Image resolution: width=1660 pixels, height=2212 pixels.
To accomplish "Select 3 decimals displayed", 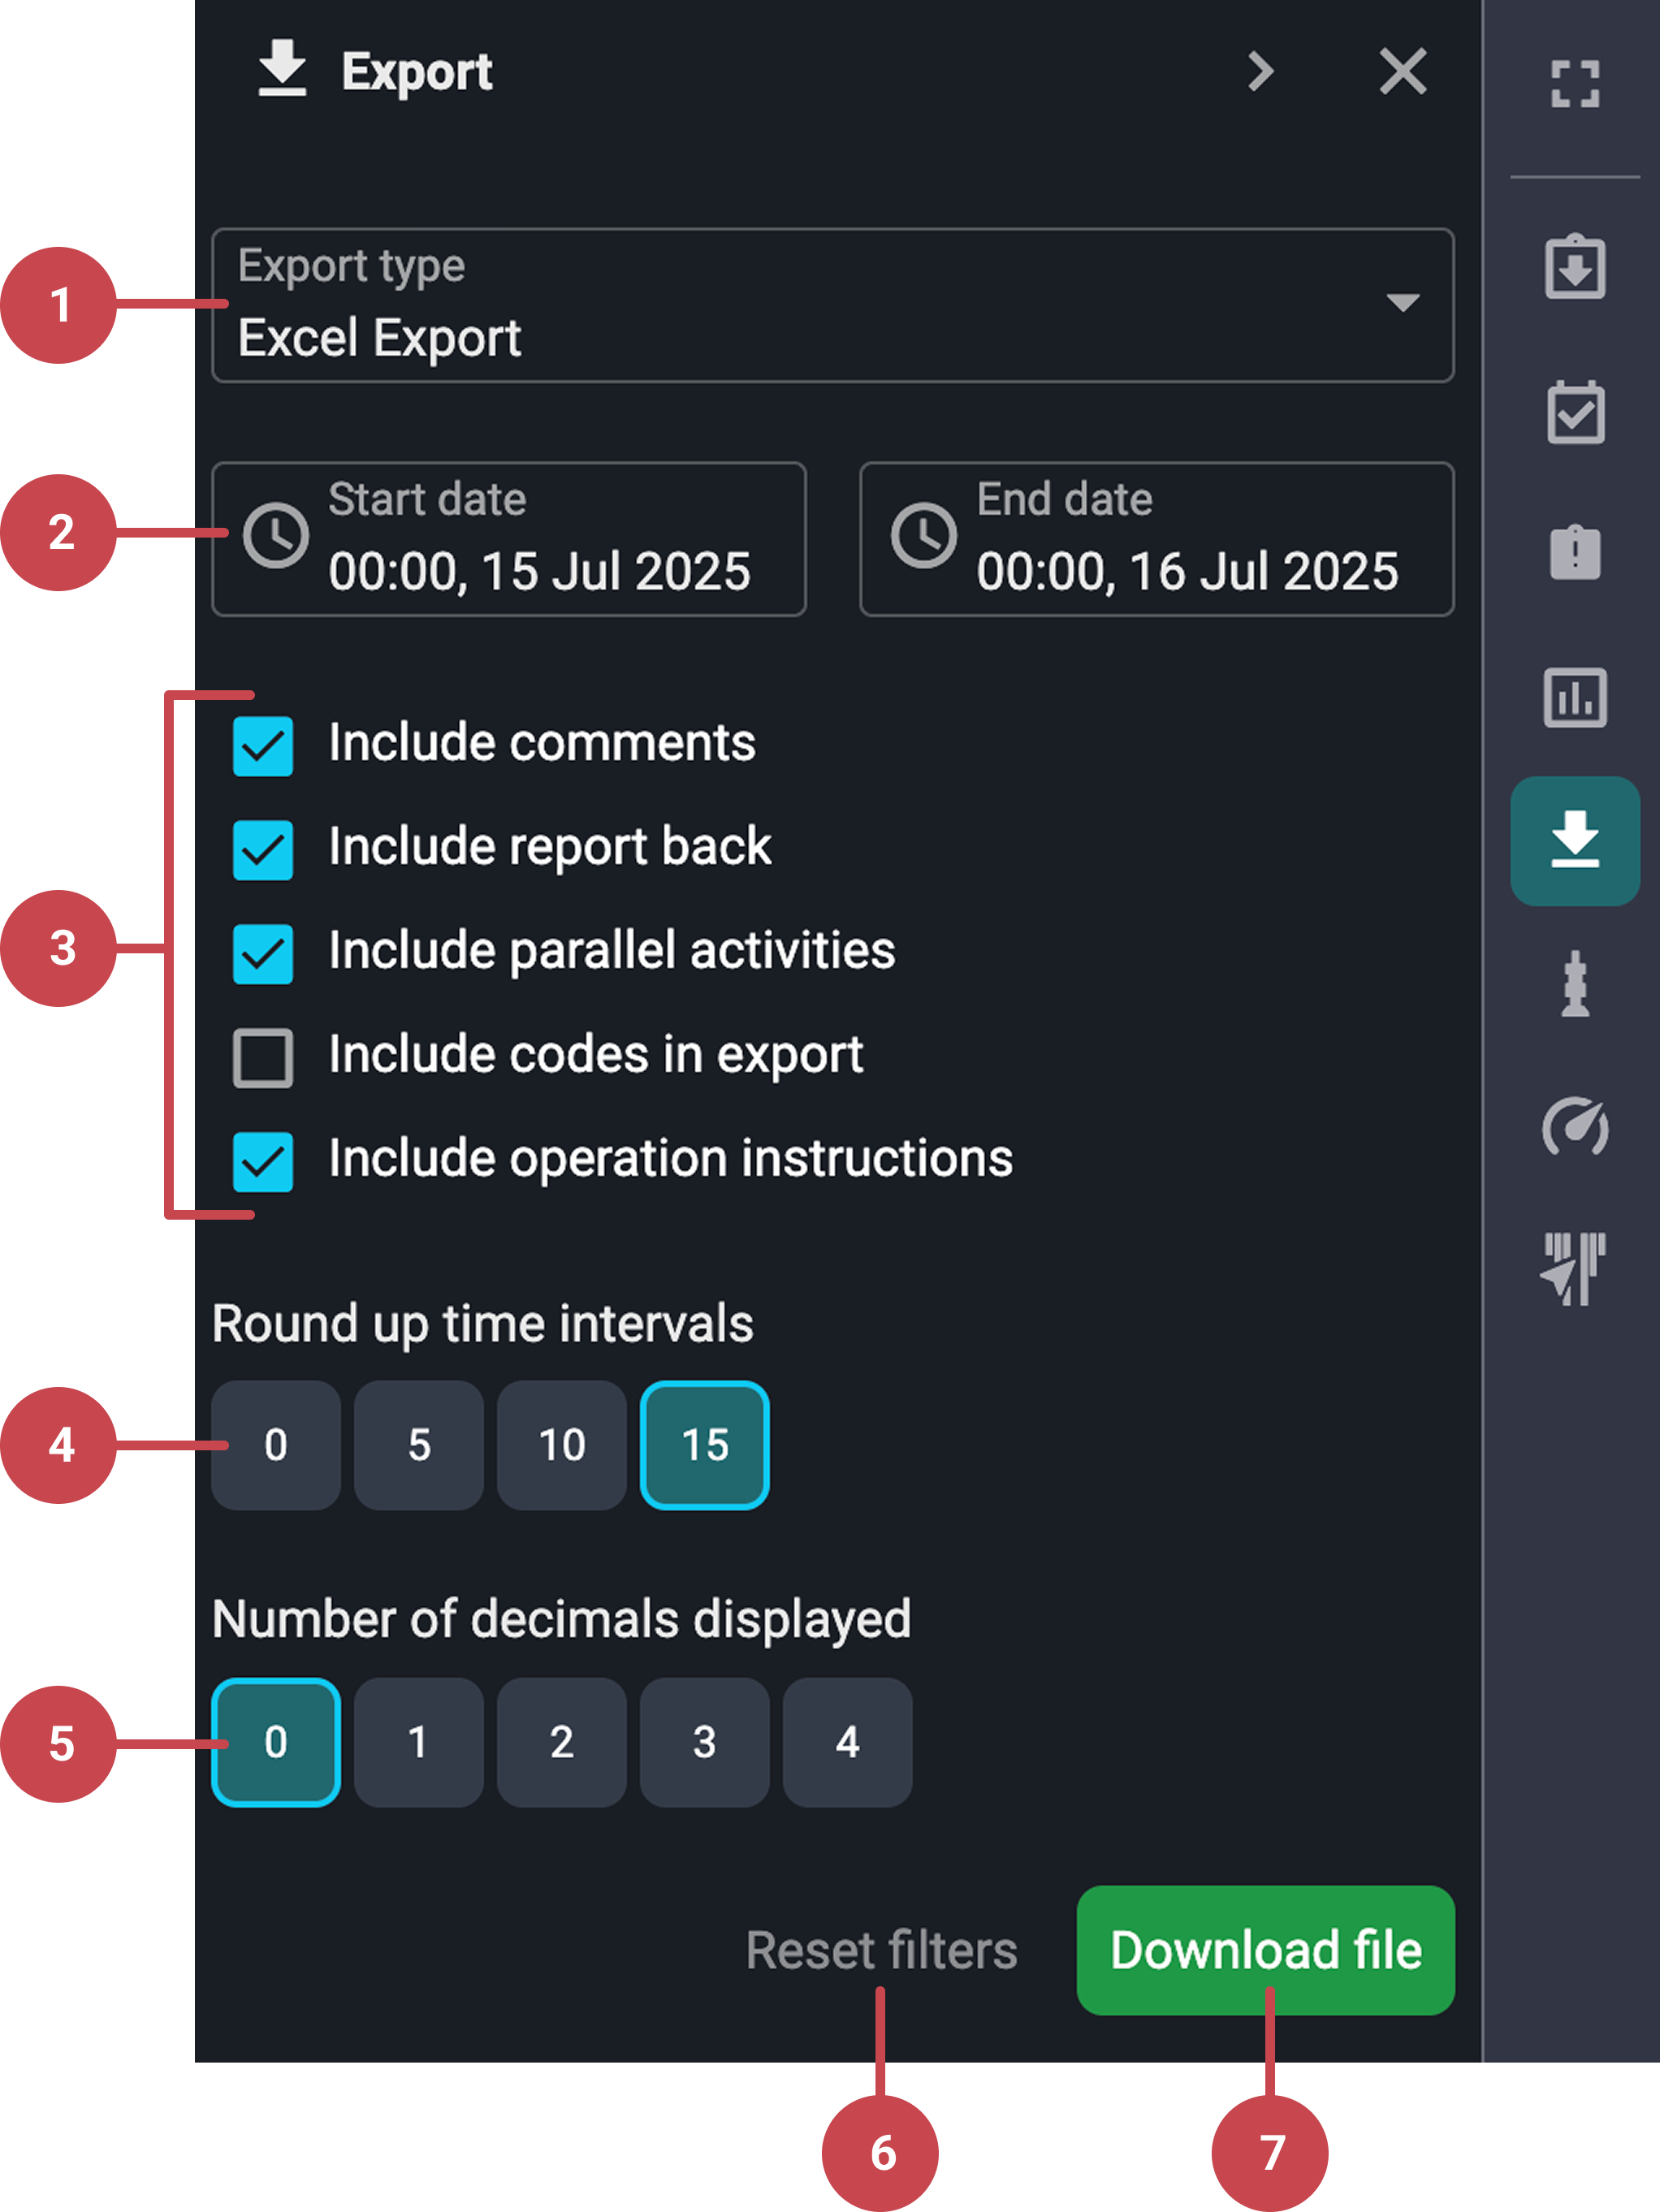I will [704, 1741].
